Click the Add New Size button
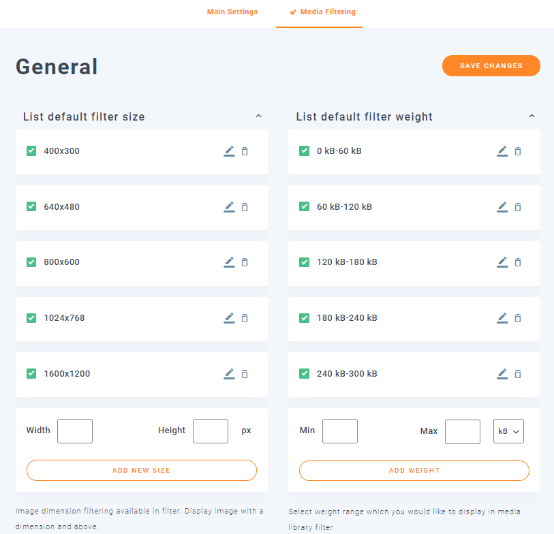The width and height of the screenshot is (554, 534). [x=141, y=471]
